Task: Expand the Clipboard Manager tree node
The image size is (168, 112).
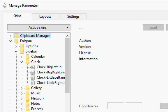Action: tap(10, 36)
